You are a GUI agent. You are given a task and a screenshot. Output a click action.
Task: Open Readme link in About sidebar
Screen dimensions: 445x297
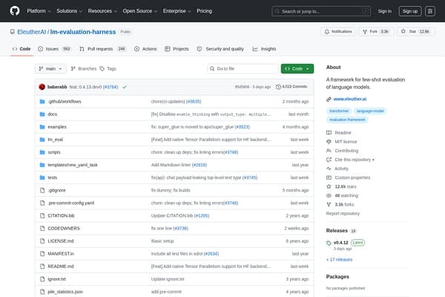point(339,133)
